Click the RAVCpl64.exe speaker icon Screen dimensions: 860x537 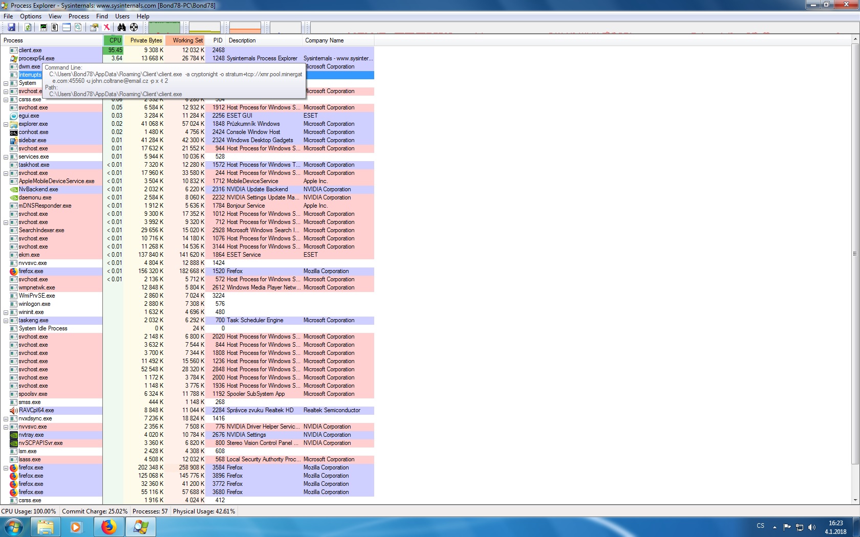pos(14,410)
